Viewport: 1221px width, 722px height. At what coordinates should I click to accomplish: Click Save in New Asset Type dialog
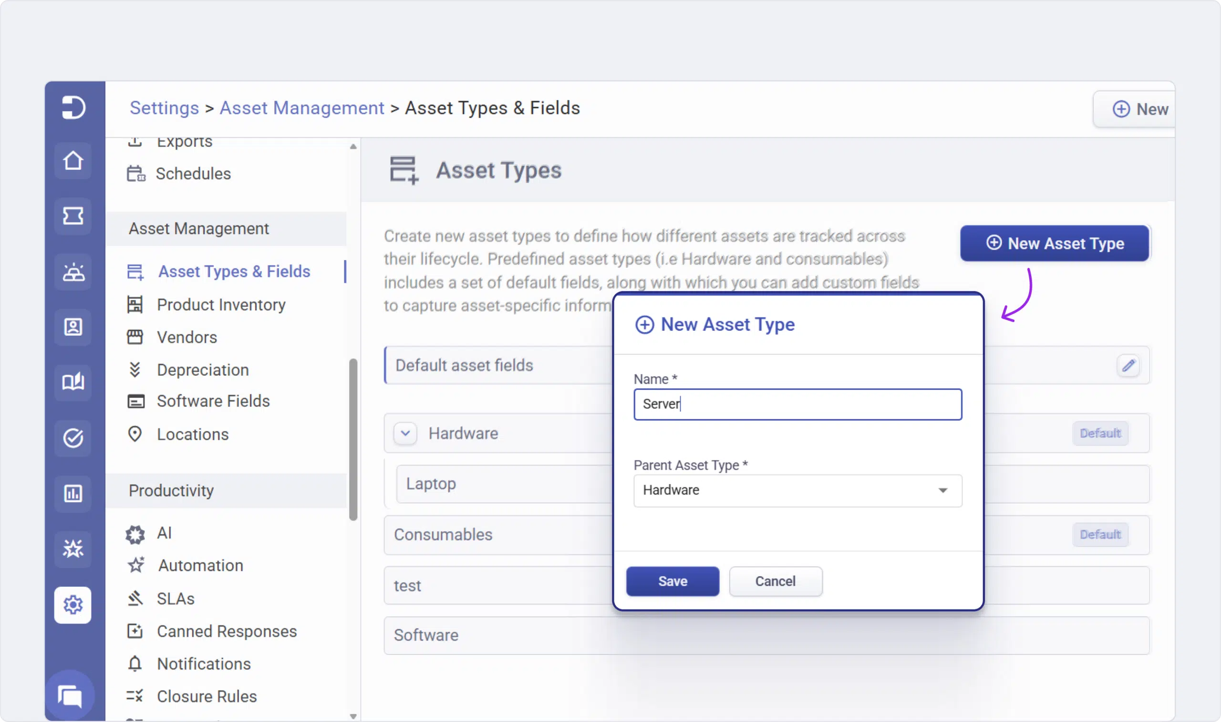pos(673,581)
